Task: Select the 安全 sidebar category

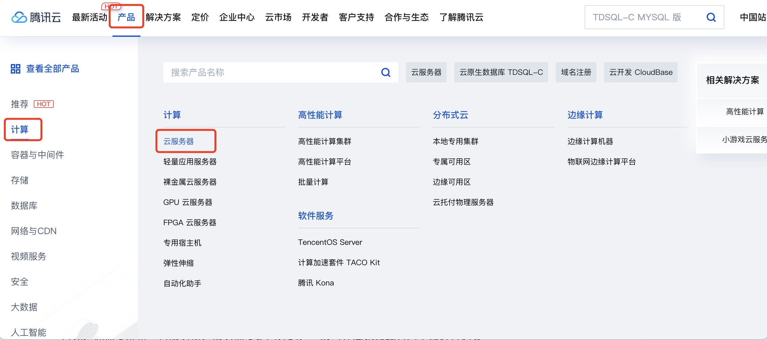Action: 20,282
